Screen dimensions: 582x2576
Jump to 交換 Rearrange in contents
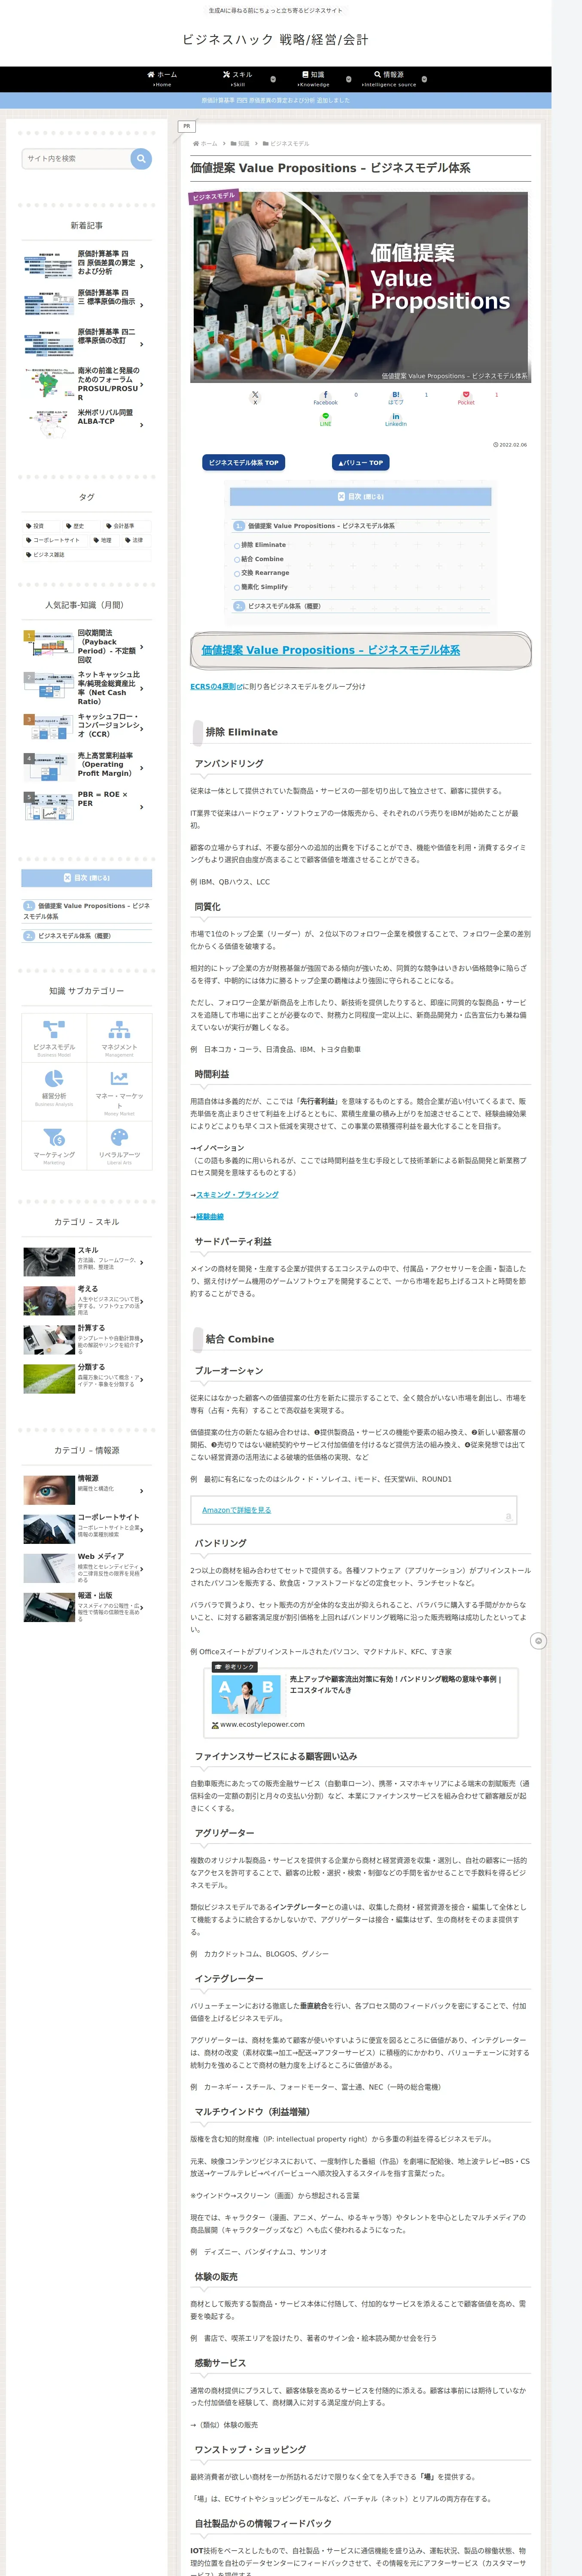pyautogui.click(x=265, y=573)
